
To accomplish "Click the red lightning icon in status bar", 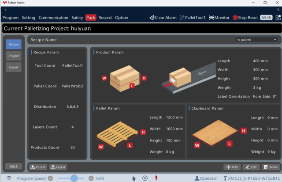I will pos(156,178).
